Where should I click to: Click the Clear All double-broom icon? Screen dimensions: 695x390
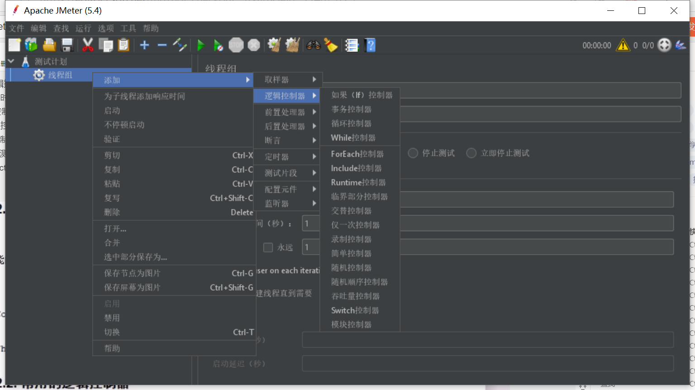coord(292,45)
